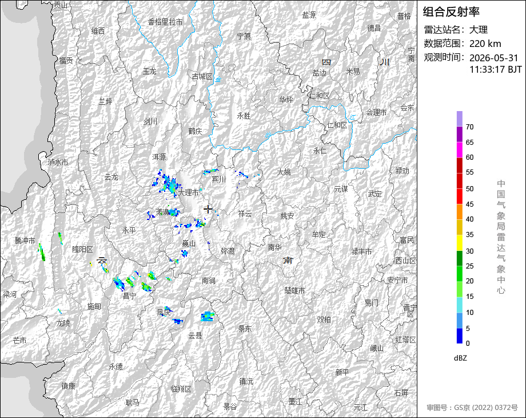Click the orange 40–45 dBZ color segment
526x418 pixels.
(x=459, y=212)
